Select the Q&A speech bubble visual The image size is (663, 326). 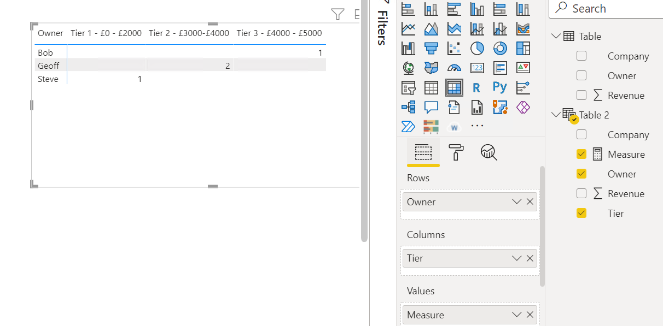click(431, 107)
